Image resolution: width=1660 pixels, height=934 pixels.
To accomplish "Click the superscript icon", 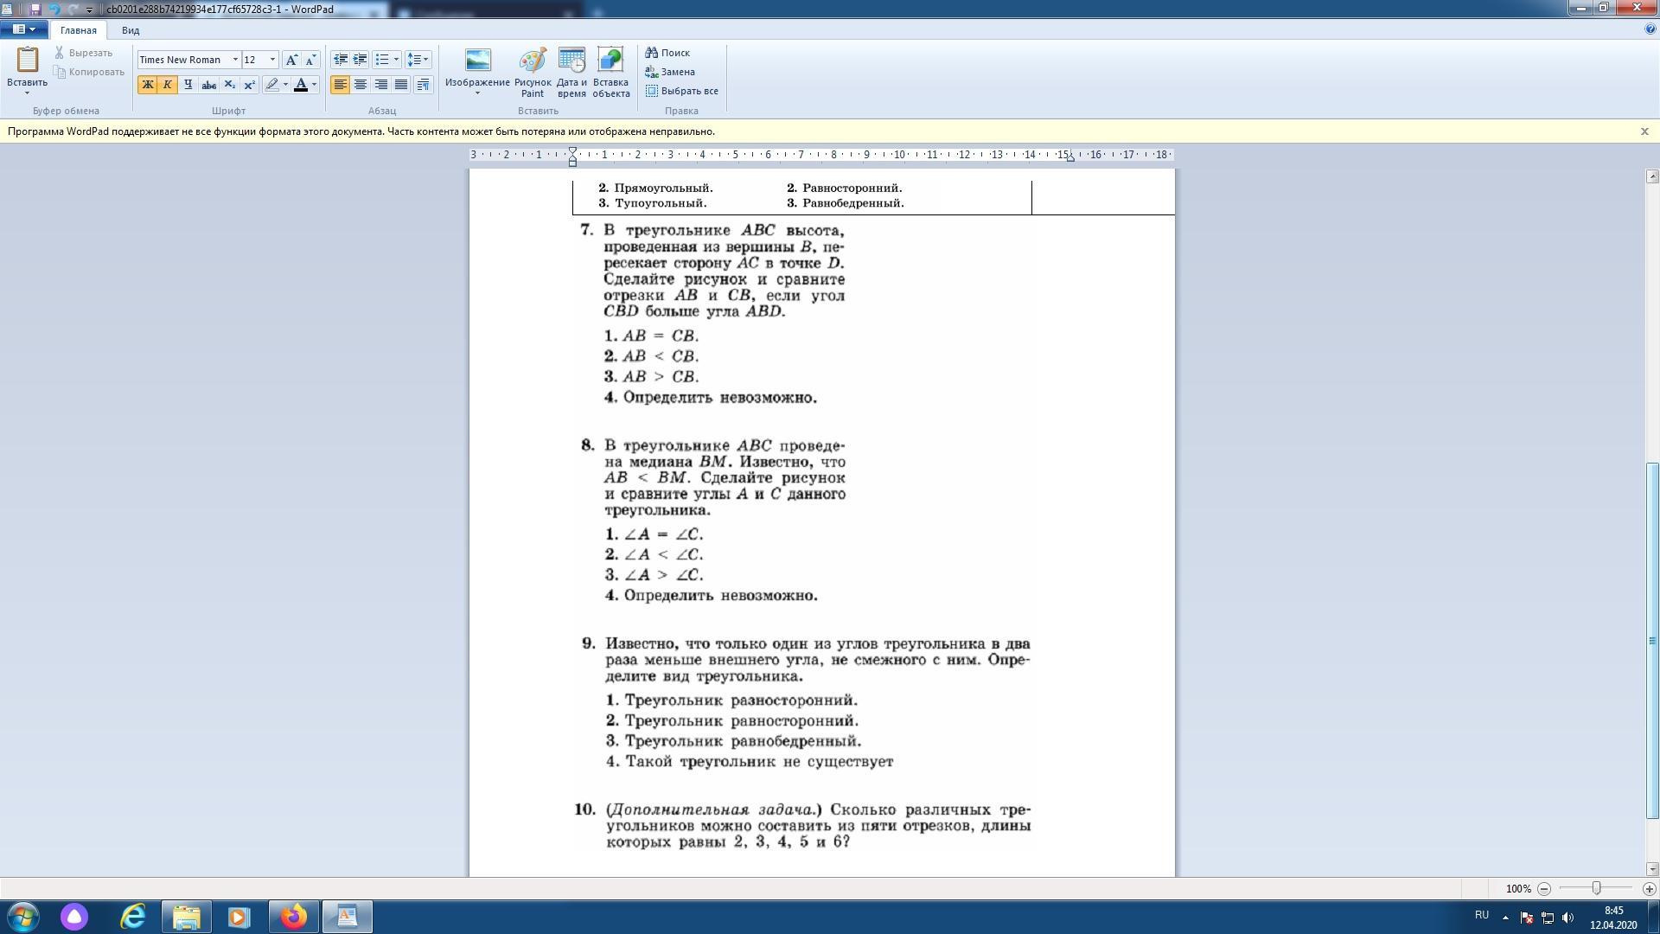I will coord(249,85).
